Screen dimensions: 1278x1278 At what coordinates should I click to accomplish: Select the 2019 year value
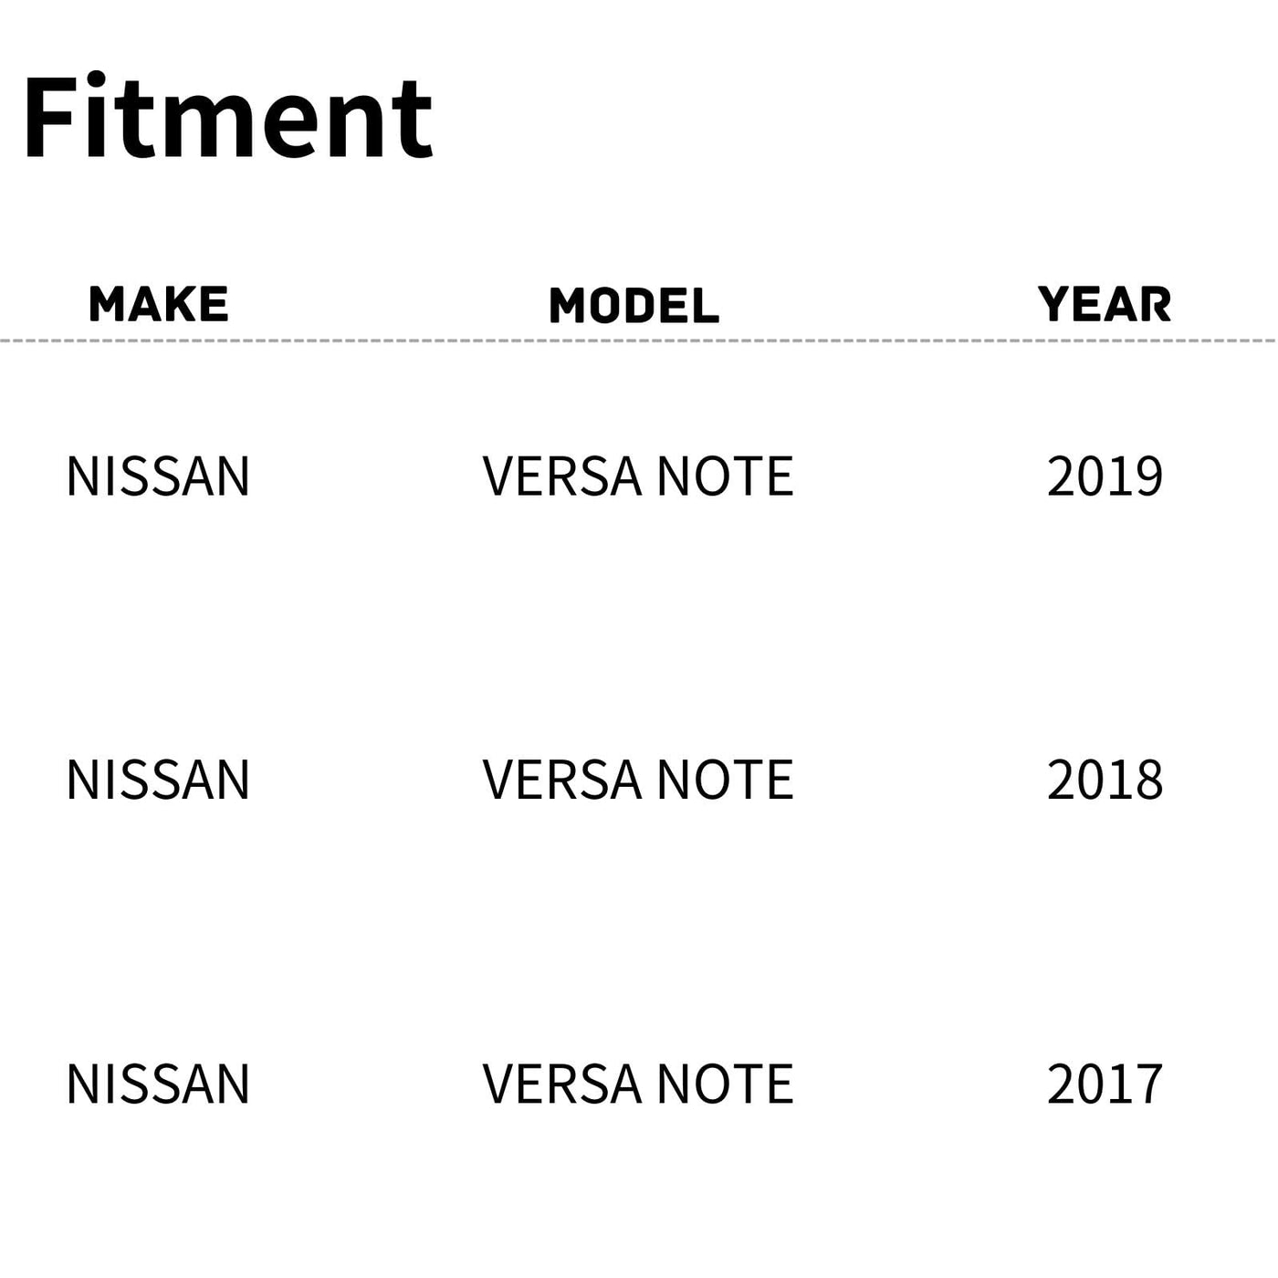pyautogui.click(x=1105, y=477)
